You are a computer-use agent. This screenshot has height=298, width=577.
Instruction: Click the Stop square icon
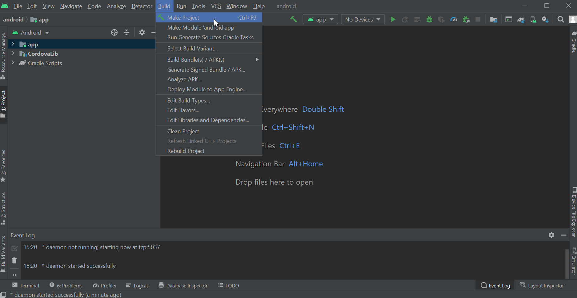tap(478, 20)
